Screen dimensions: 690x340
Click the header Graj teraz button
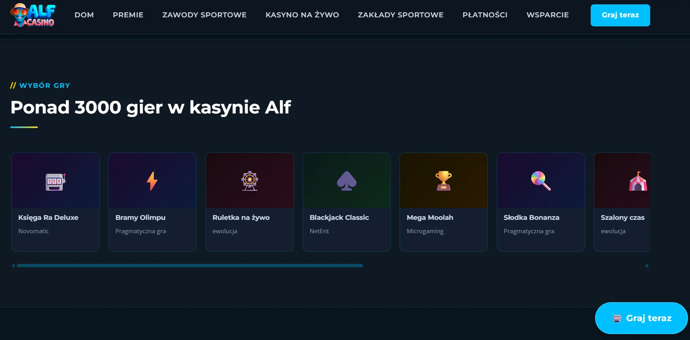[x=620, y=15]
